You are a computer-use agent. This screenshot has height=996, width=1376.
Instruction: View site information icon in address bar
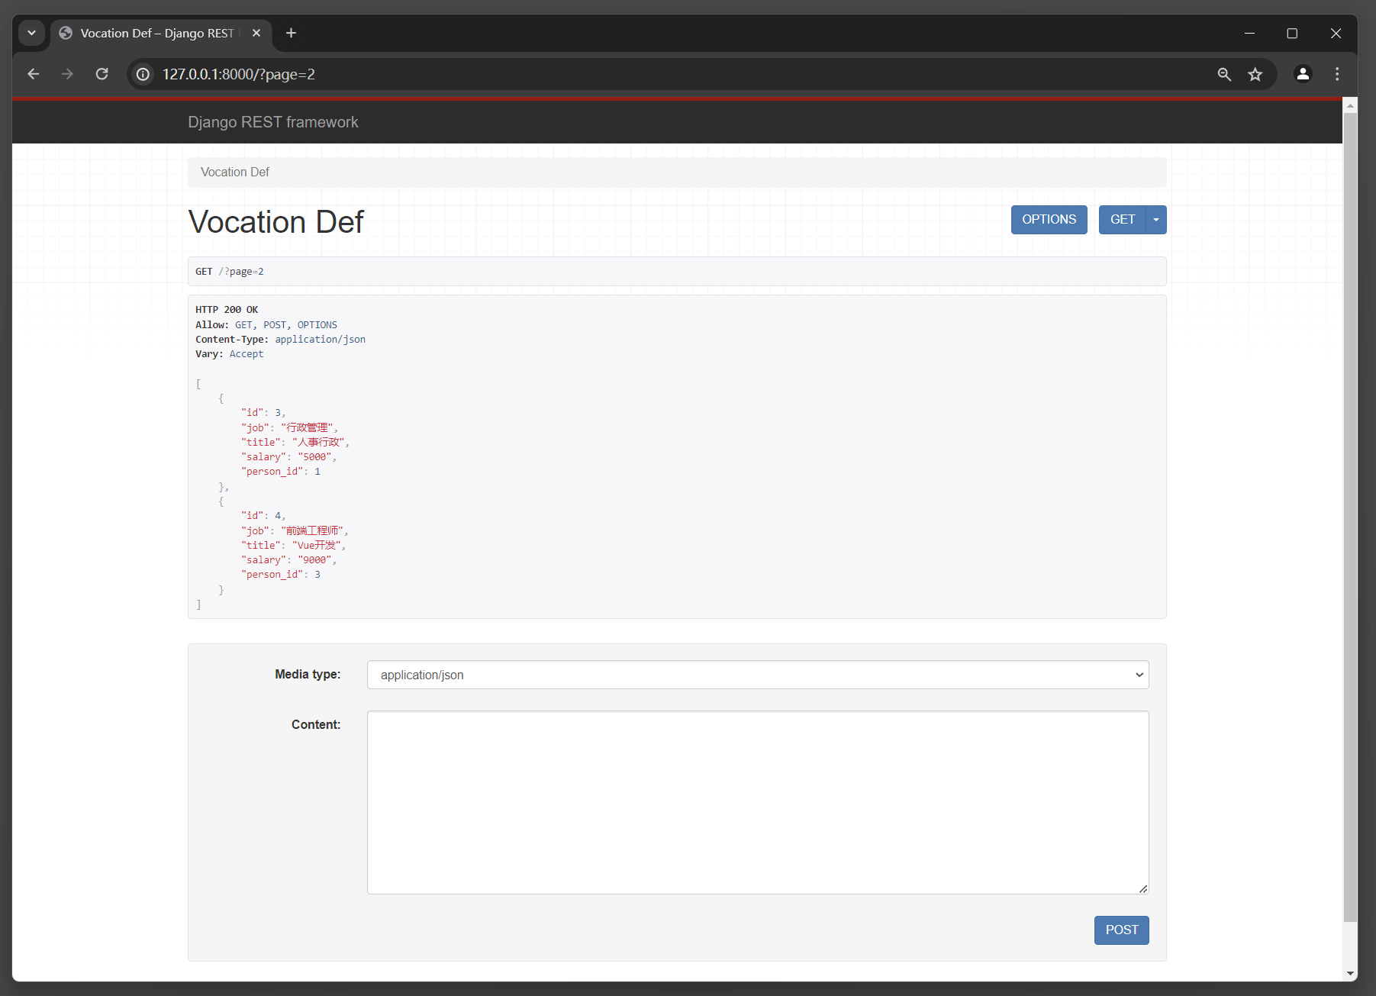[x=143, y=74]
